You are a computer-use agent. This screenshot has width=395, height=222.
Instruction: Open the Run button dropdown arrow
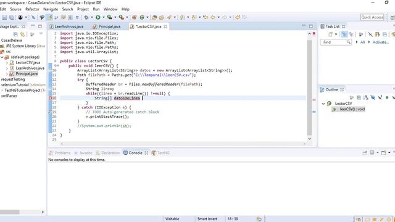tap(103, 17)
